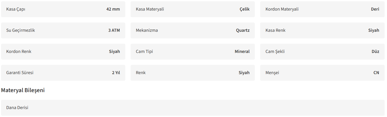This screenshot has height=117, width=387.
Task: Click the "Cam Şekli" label
Action: click(275, 52)
